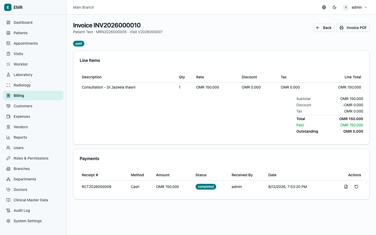Image resolution: width=376 pixels, height=235 pixels.
Task: Expand the admin user dropdown chevron
Action: pyautogui.click(x=366, y=7)
